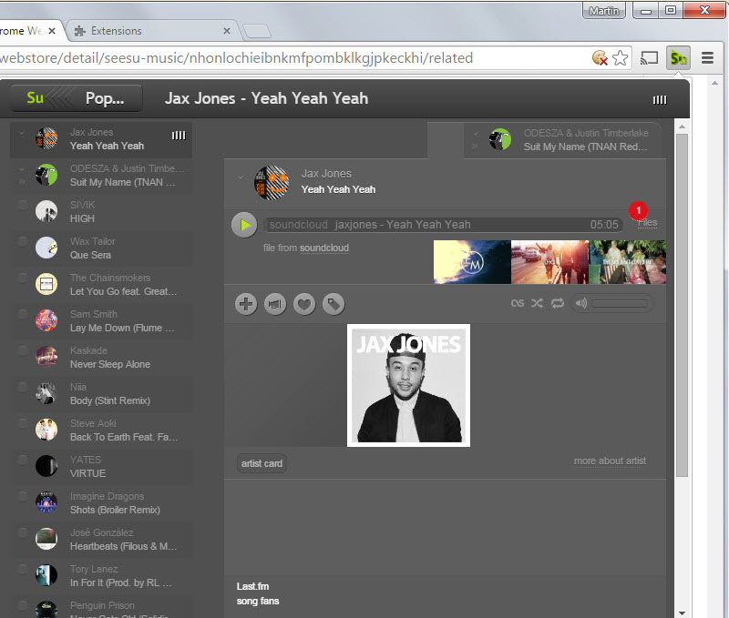Click the Chrome cast icon
Viewport: 729px width, 618px height.
[x=649, y=58]
